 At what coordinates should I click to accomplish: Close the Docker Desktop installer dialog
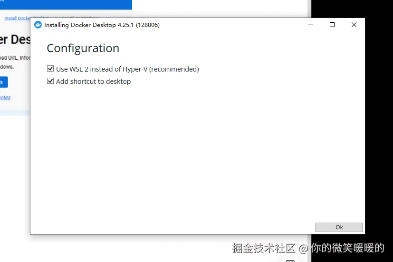click(x=354, y=25)
